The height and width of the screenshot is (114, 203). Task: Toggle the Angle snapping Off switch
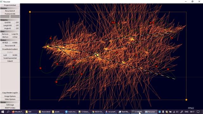pos(17,28)
